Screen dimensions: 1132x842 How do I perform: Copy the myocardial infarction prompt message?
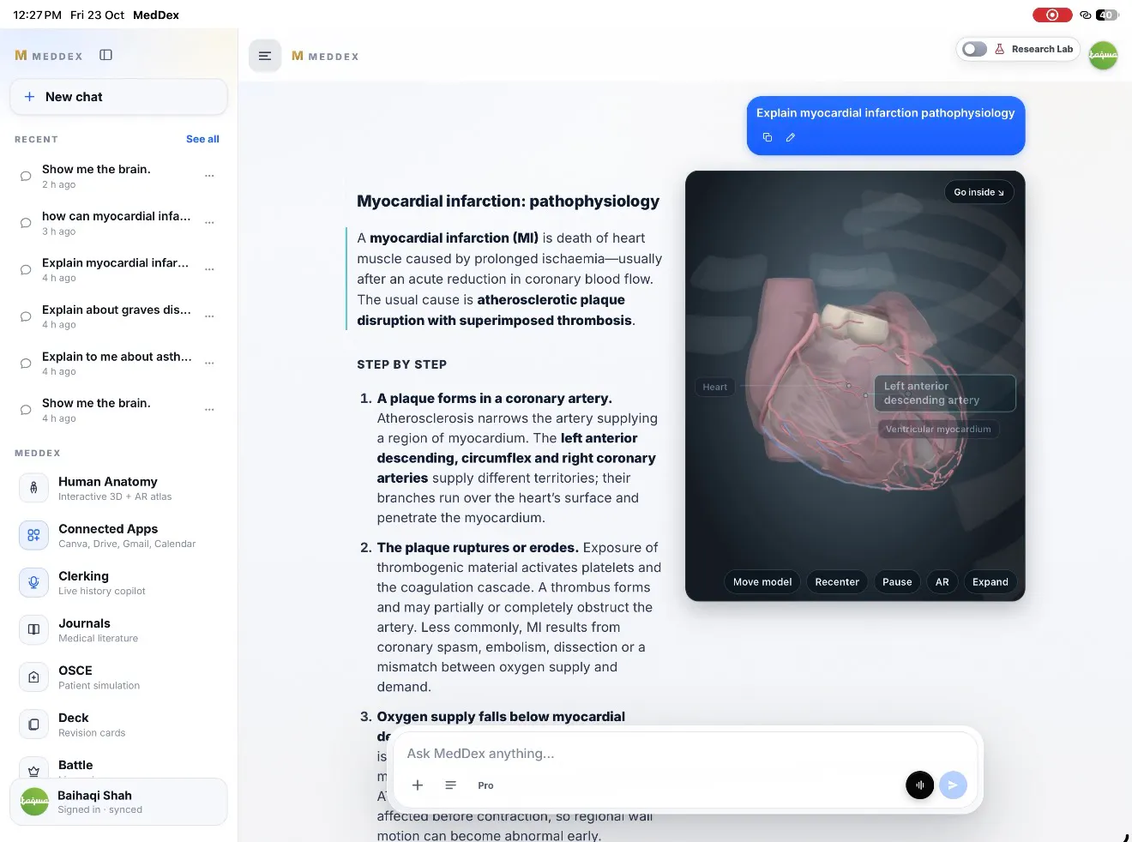pyautogui.click(x=768, y=137)
